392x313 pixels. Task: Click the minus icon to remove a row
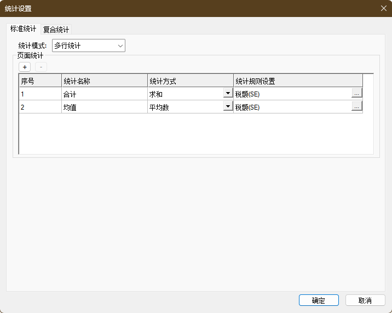41,67
